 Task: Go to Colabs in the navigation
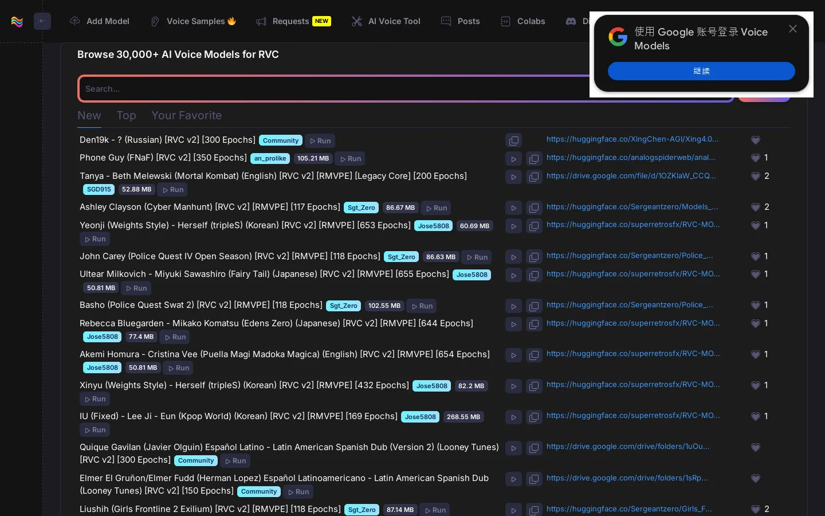click(x=523, y=21)
